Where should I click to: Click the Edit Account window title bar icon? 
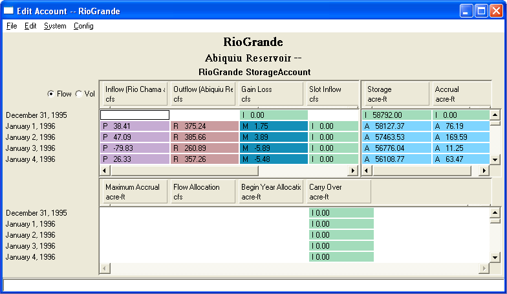click(8, 10)
